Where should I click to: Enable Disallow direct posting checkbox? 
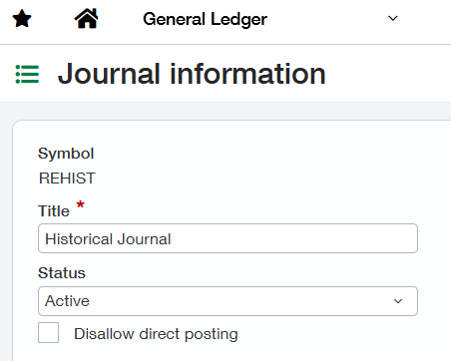coord(48,332)
